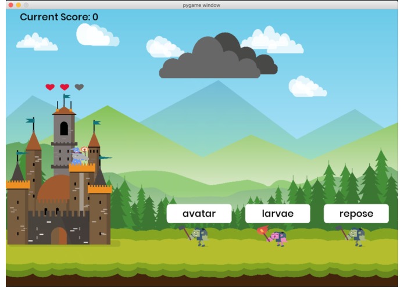
Task: Close the pygame window with the red button
Action: (11, 5)
